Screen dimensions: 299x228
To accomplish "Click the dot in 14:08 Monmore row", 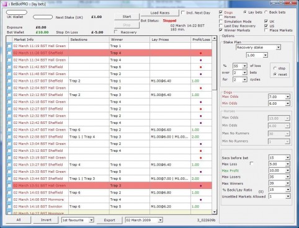I will [x=200, y=199].
